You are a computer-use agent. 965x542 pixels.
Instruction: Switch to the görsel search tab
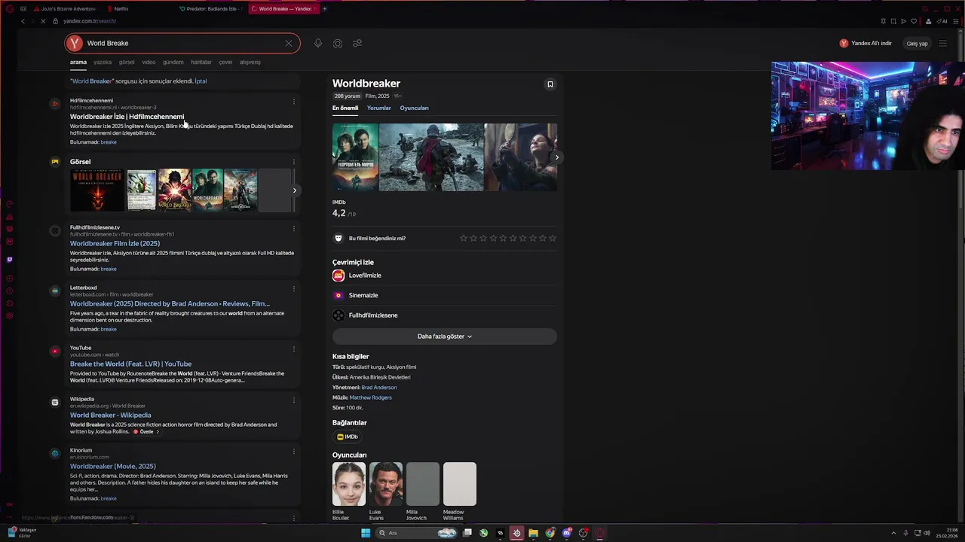[127, 62]
